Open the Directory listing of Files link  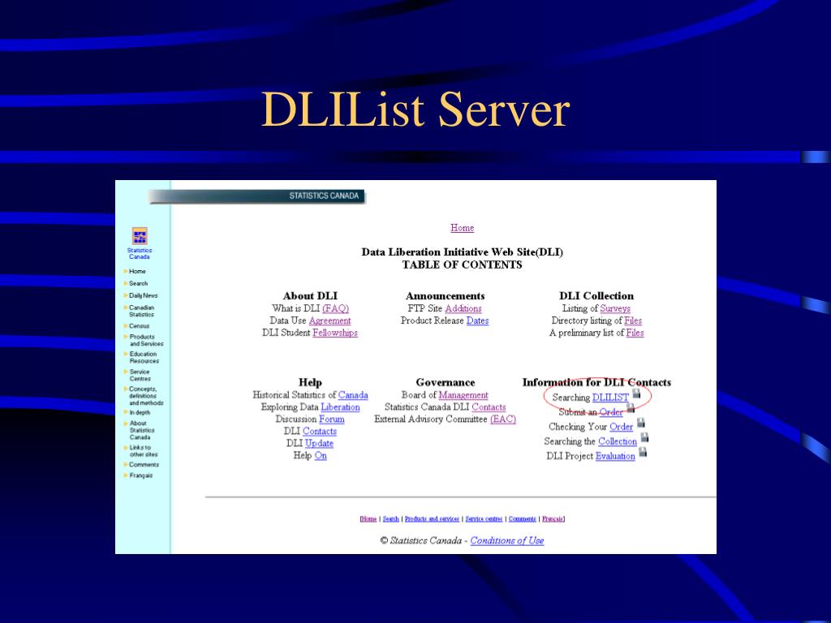(x=633, y=320)
